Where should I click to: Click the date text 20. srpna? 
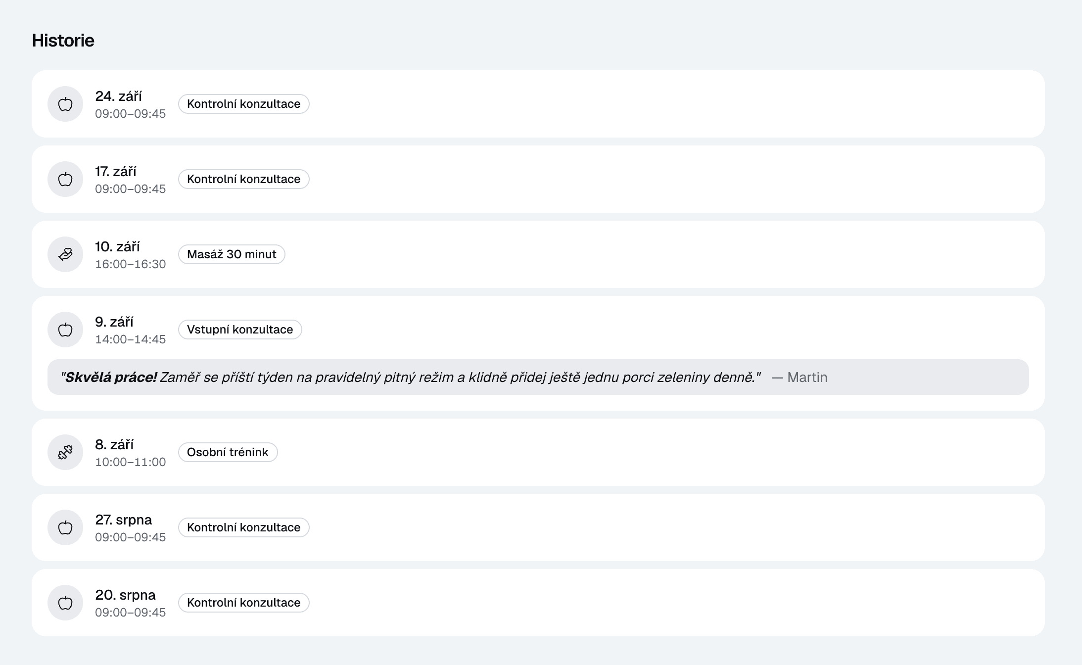125,595
